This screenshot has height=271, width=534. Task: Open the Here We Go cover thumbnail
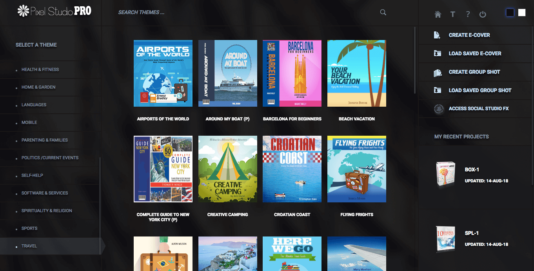(x=292, y=254)
